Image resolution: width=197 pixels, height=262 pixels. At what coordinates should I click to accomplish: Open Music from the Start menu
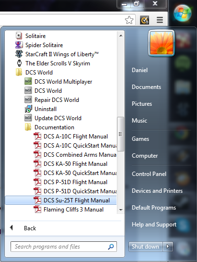(x=139, y=121)
